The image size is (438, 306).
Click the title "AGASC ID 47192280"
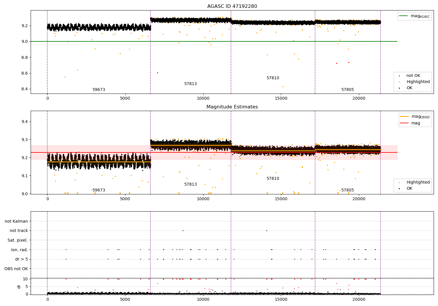[x=232, y=6]
